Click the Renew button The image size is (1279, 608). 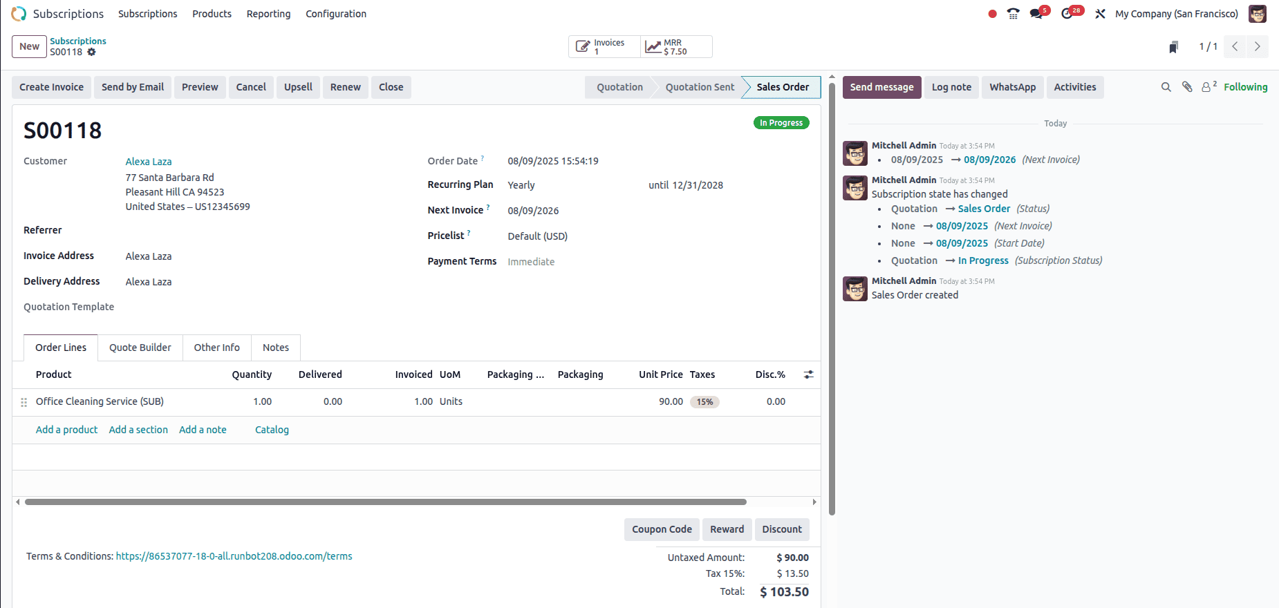pyautogui.click(x=346, y=87)
